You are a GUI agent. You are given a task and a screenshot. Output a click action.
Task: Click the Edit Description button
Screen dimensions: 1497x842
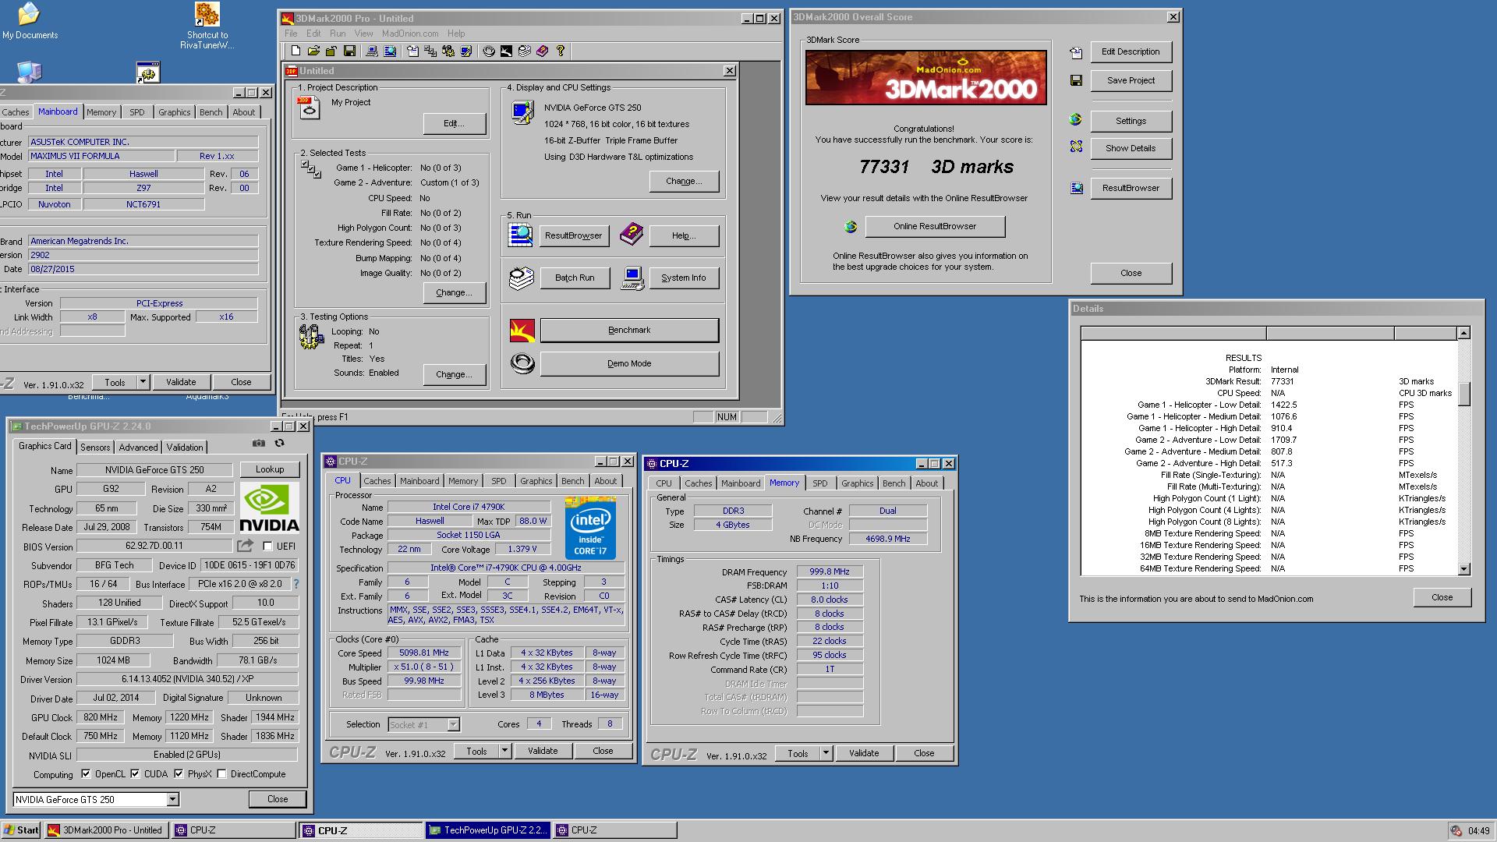click(1131, 51)
